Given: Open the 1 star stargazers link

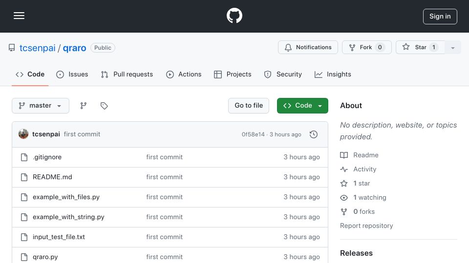Looking at the screenshot, I should (x=355, y=184).
